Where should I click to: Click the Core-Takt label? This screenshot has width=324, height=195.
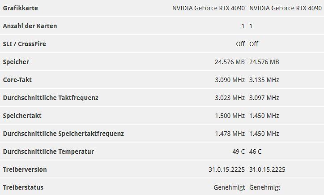[17, 80]
